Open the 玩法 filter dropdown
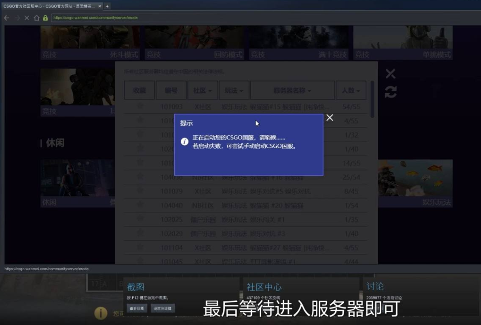This screenshot has height=325, width=481. [x=234, y=90]
